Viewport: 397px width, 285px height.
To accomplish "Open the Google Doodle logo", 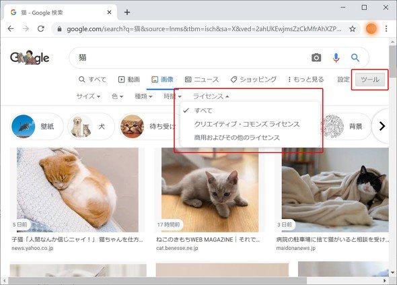I will (30, 57).
